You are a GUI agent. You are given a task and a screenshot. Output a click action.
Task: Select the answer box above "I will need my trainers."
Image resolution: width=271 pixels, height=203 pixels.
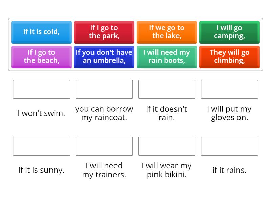[104, 146]
